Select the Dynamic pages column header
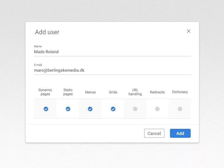This screenshot has height=168, width=224. pos(45,92)
